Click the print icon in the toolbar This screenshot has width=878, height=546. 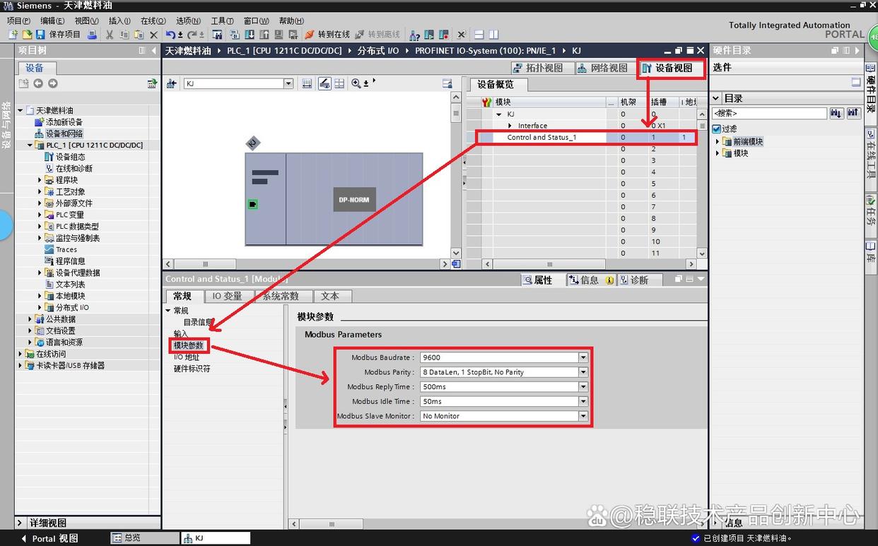pyautogui.click(x=92, y=34)
